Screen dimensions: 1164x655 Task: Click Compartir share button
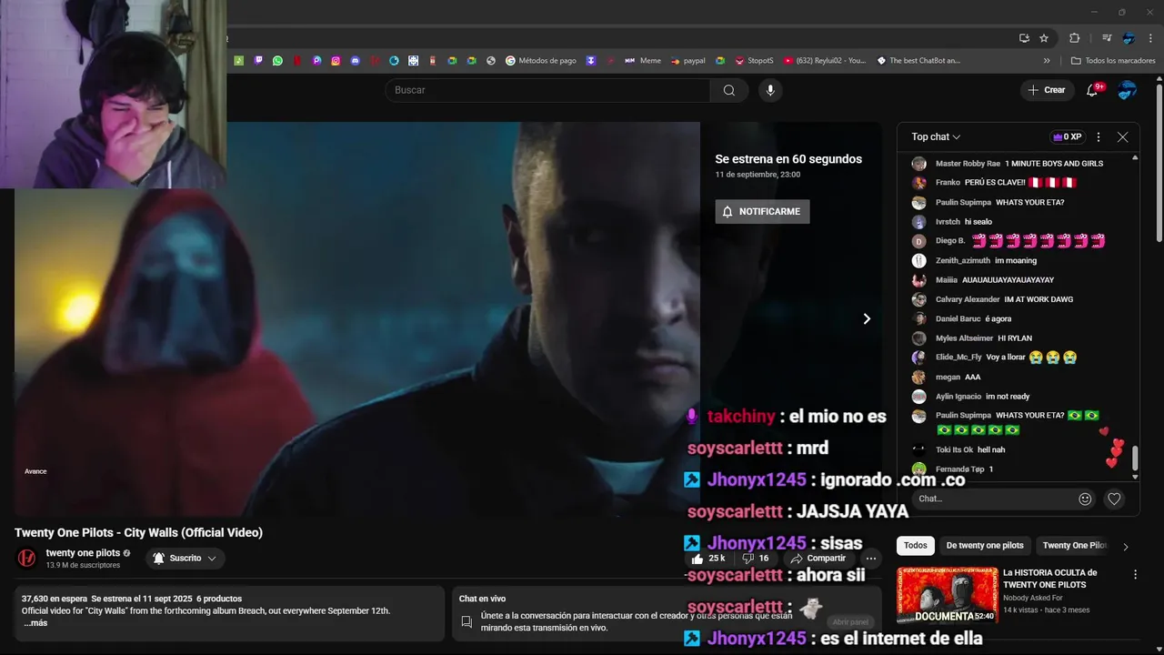(x=818, y=558)
